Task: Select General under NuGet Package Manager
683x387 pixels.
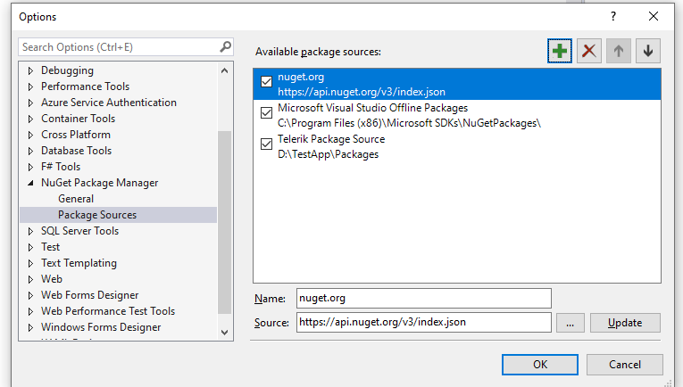Action: point(76,199)
